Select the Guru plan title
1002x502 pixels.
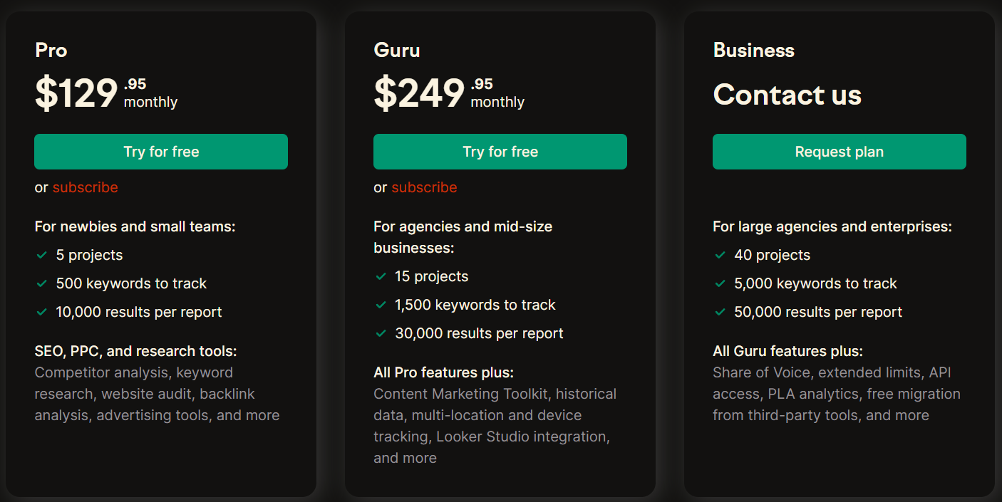tap(397, 51)
